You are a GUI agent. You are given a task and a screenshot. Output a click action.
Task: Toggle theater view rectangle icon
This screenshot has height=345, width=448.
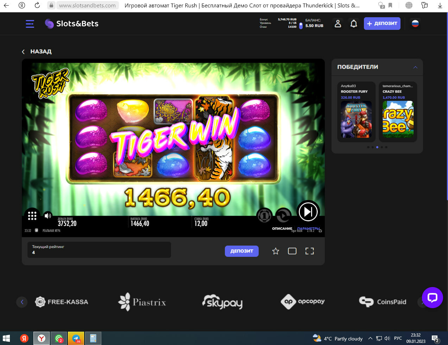pos(292,251)
